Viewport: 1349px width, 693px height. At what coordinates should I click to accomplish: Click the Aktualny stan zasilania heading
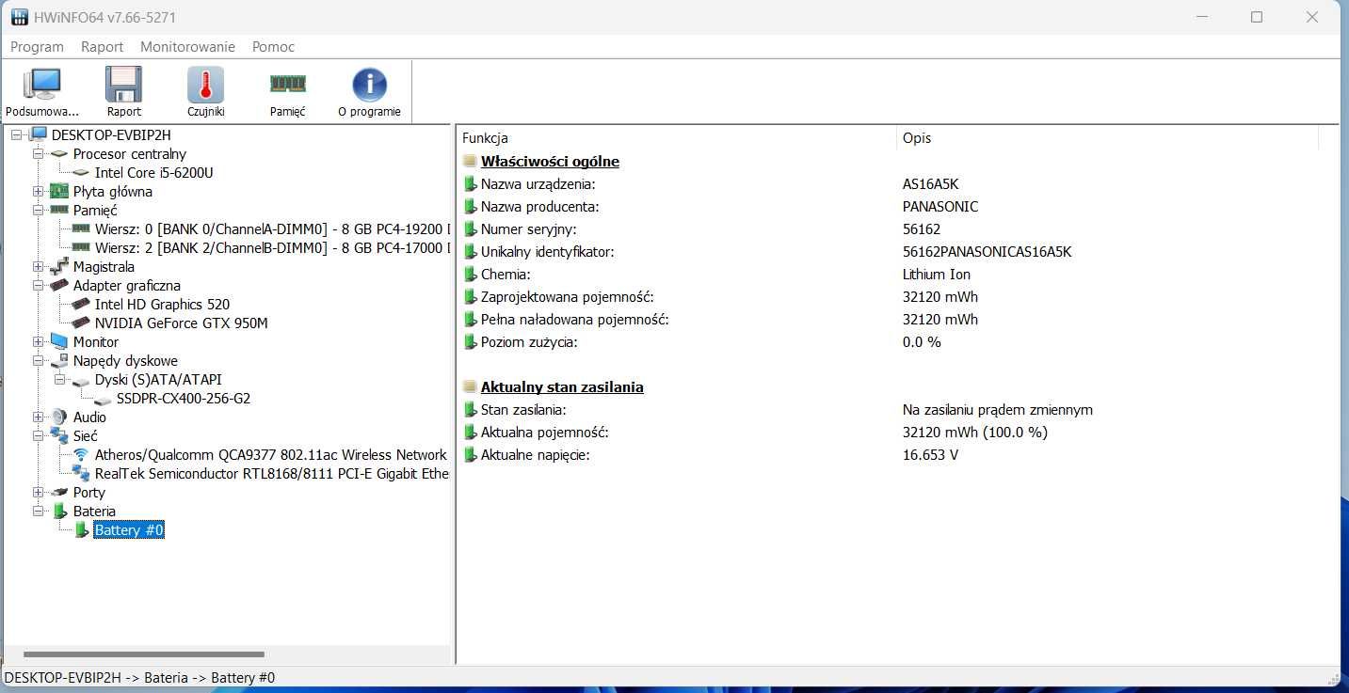562,387
